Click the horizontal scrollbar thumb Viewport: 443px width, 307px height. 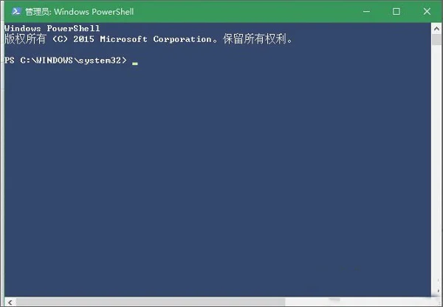click(151, 302)
